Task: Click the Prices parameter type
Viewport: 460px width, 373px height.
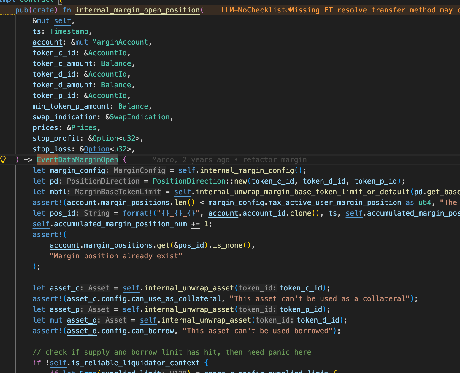Action: point(84,128)
